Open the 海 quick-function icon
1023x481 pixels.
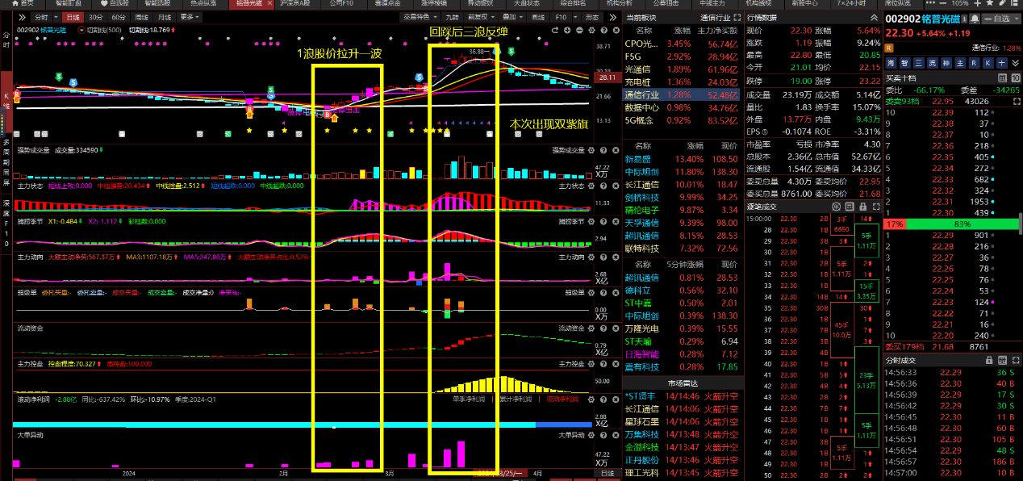pos(892,63)
